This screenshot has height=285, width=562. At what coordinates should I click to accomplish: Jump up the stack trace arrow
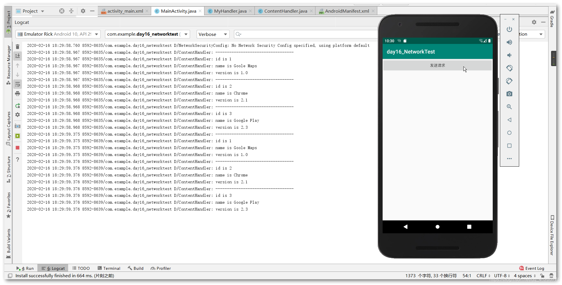tap(18, 66)
